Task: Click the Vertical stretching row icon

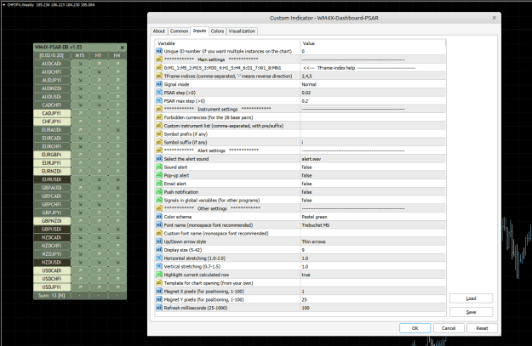Action: (x=159, y=266)
